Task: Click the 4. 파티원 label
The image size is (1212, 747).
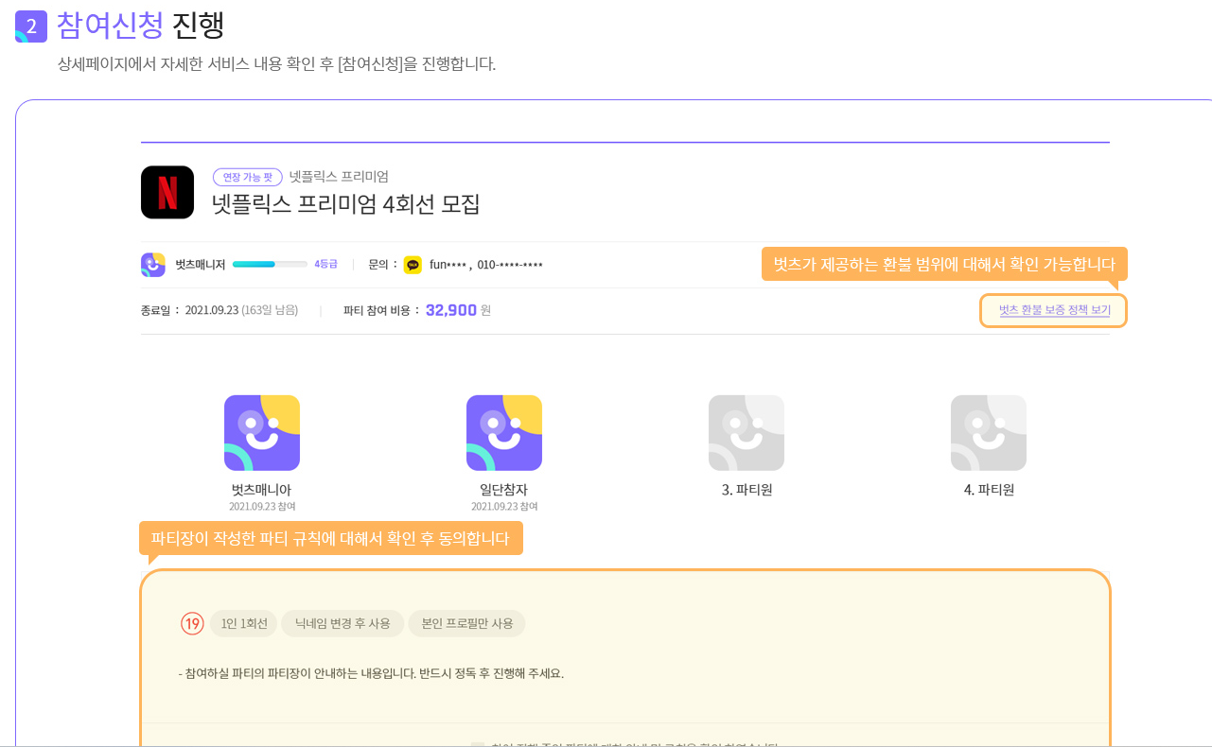Action: pos(989,490)
